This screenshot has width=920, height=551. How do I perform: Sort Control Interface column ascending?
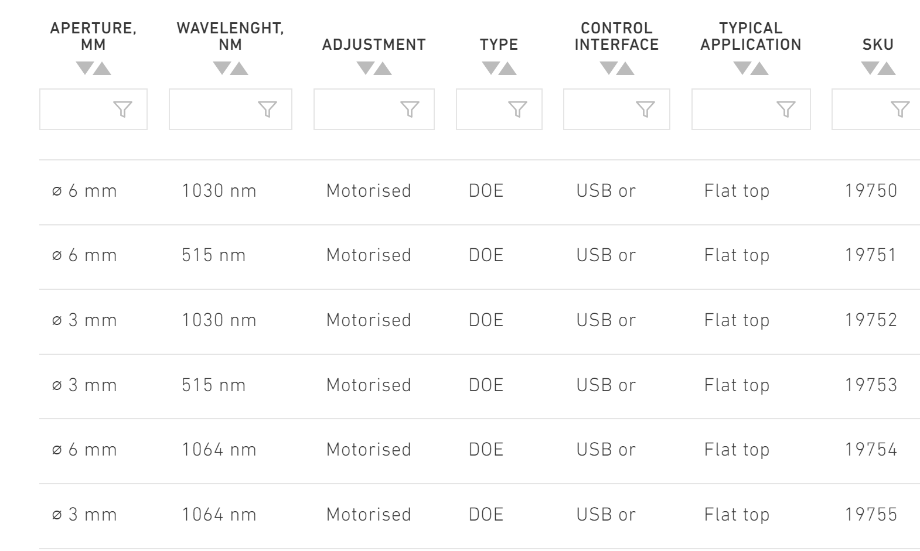(626, 69)
